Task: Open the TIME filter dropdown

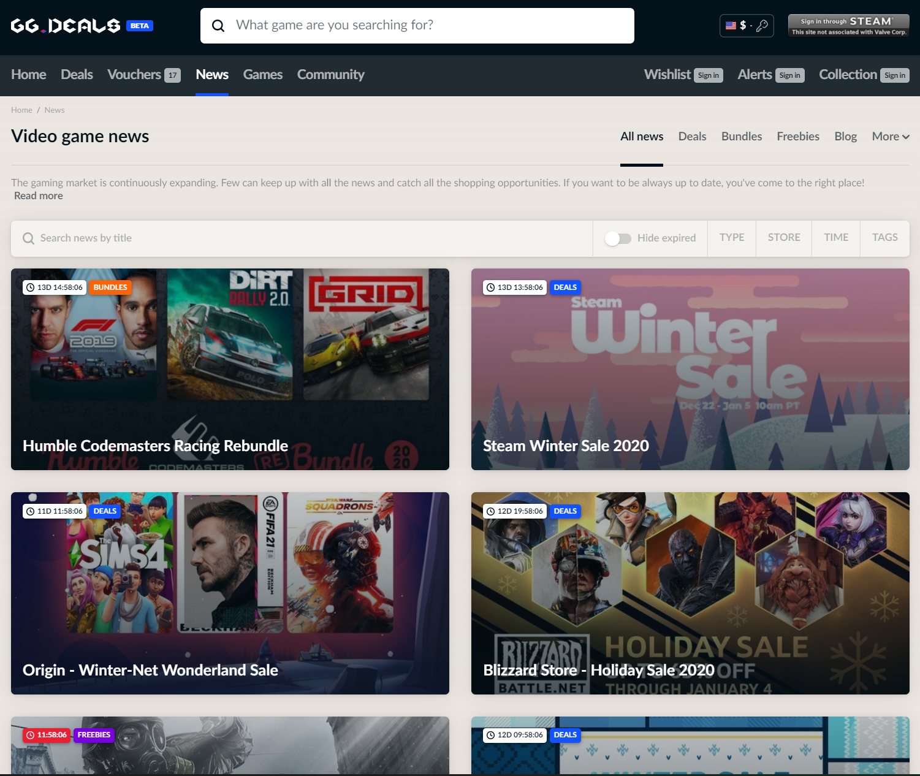Action: [836, 238]
